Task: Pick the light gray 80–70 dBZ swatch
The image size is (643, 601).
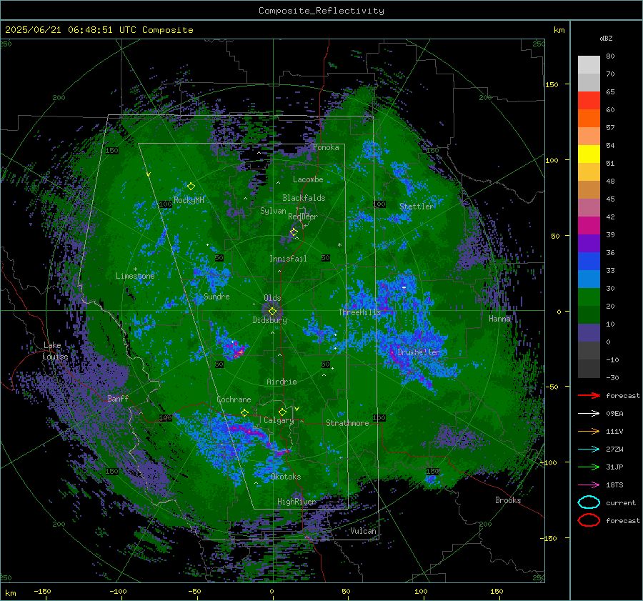Action: point(589,65)
